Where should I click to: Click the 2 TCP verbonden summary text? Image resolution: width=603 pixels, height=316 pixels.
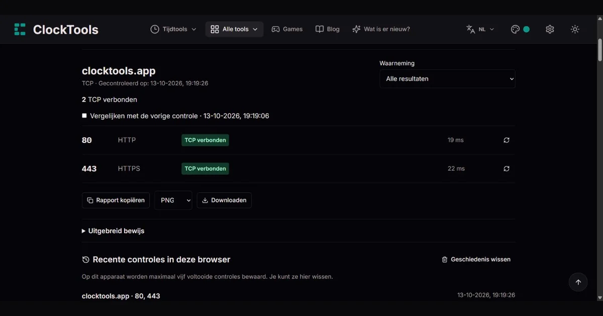click(x=110, y=100)
